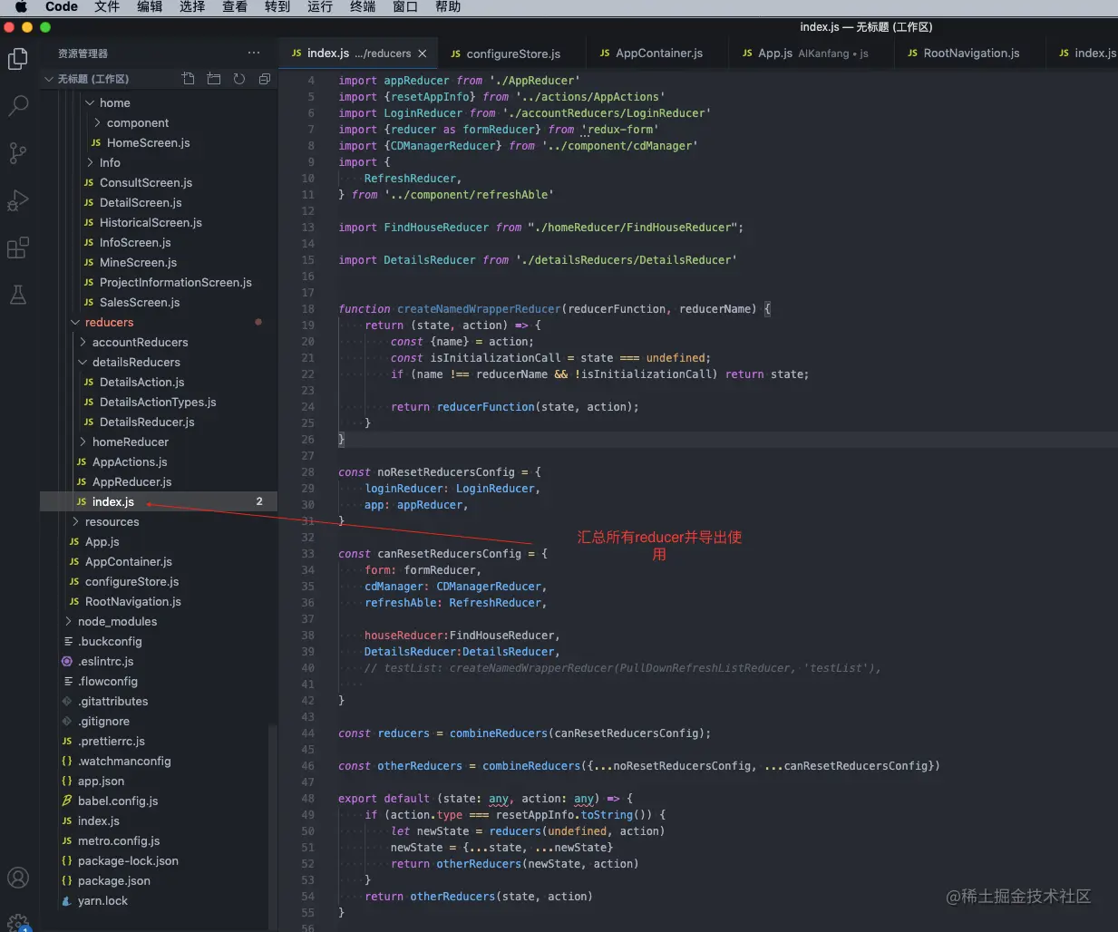Close the index.js reducers tab
Screen dimensions: 1118x932
point(423,53)
